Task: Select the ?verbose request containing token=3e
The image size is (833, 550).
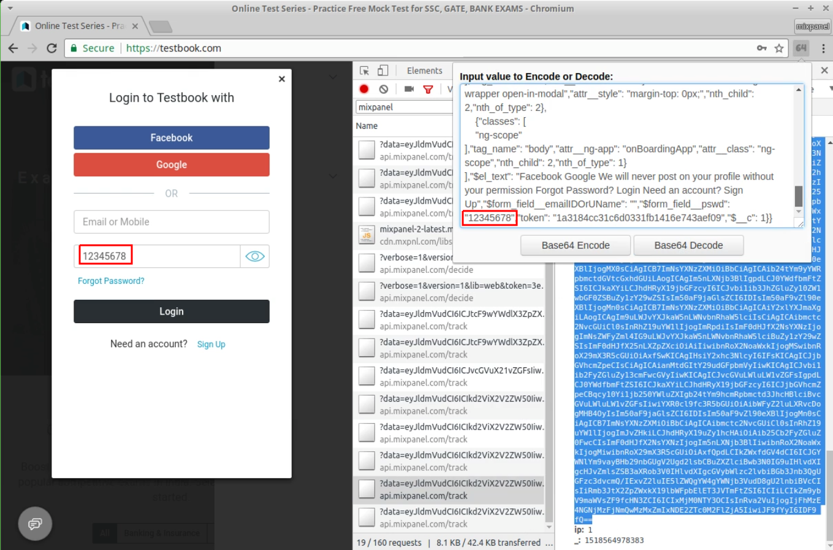Action: point(449,291)
